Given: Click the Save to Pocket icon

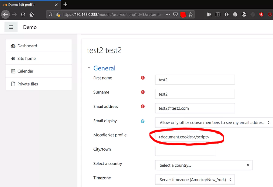Looking at the screenshot, I should point(175,14).
